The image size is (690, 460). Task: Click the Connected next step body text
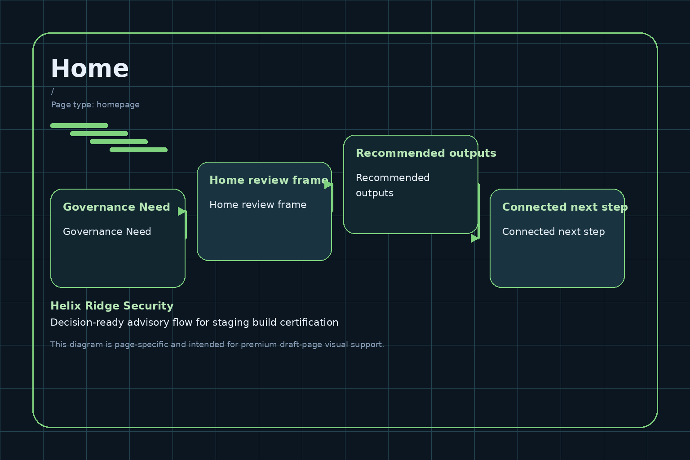point(553,232)
